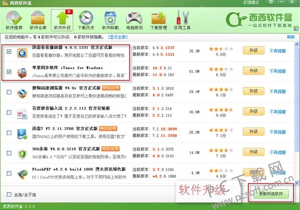
Task: Click the 百度拼音输入法 app icon
Action: coord(22,113)
